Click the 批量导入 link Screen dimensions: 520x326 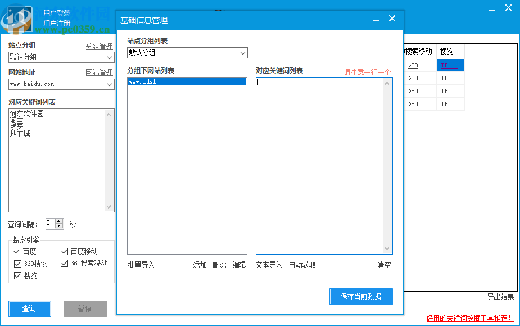(141, 265)
